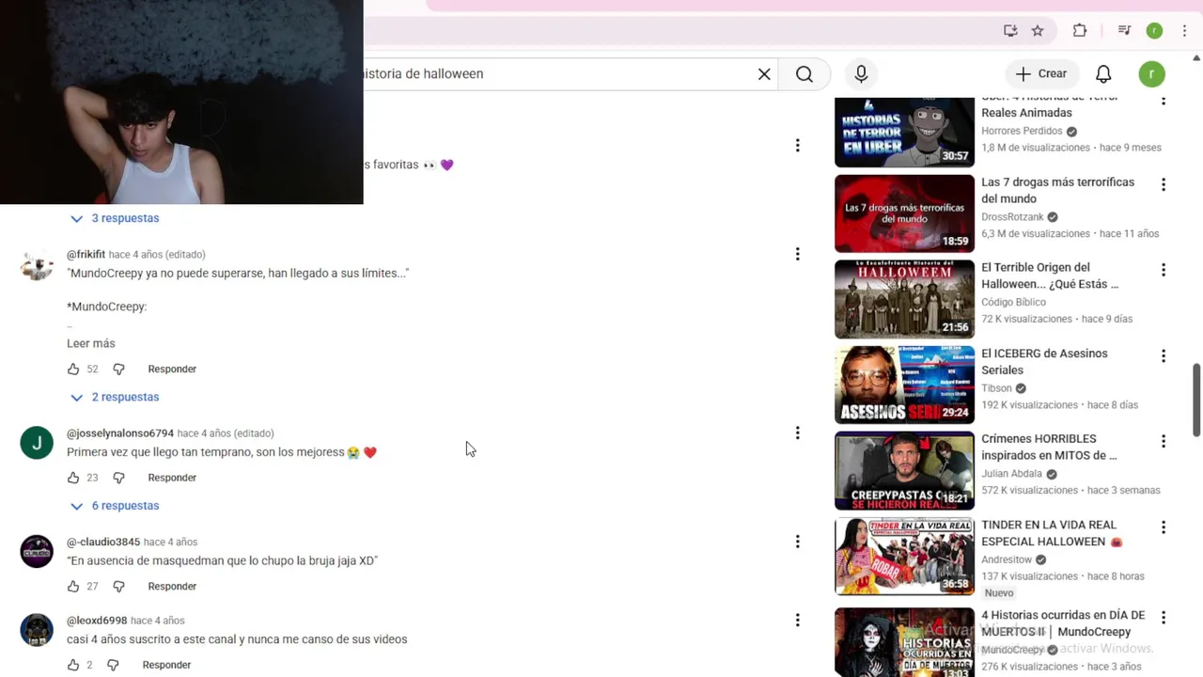Open Chrome media controls icon
The image size is (1203, 677).
click(1124, 30)
